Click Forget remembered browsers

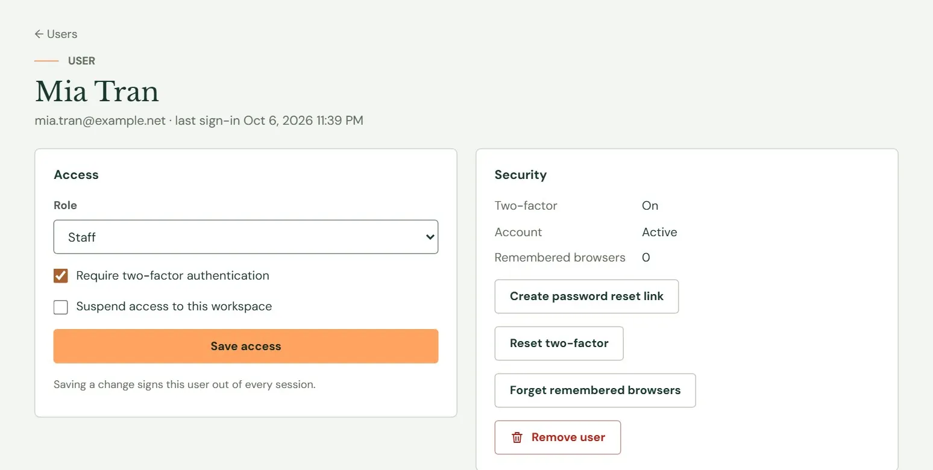[595, 390]
